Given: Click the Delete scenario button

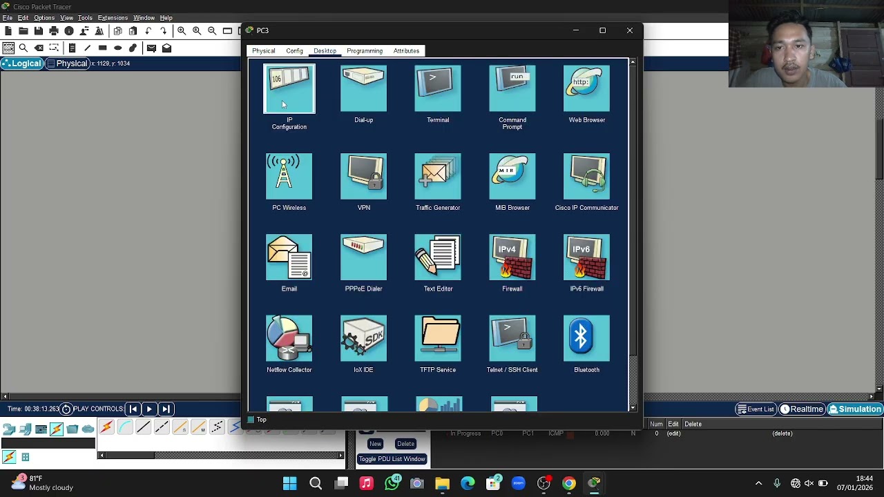Looking at the screenshot, I should (405, 444).
